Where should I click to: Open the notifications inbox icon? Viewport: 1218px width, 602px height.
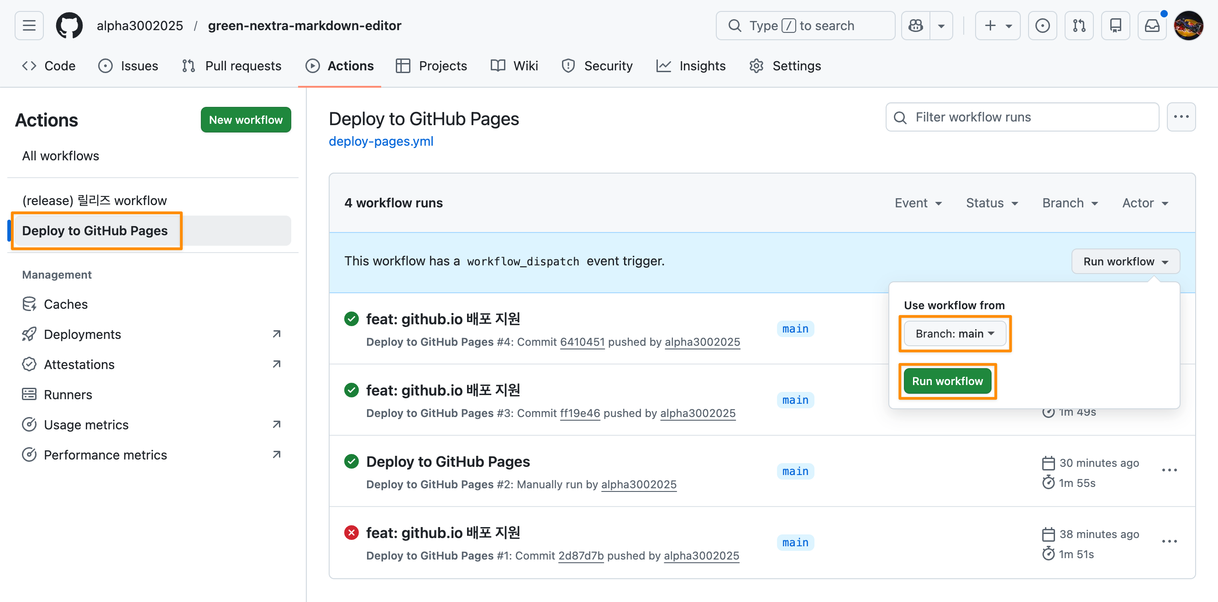pyautogui.click(x=1152, y=26)
